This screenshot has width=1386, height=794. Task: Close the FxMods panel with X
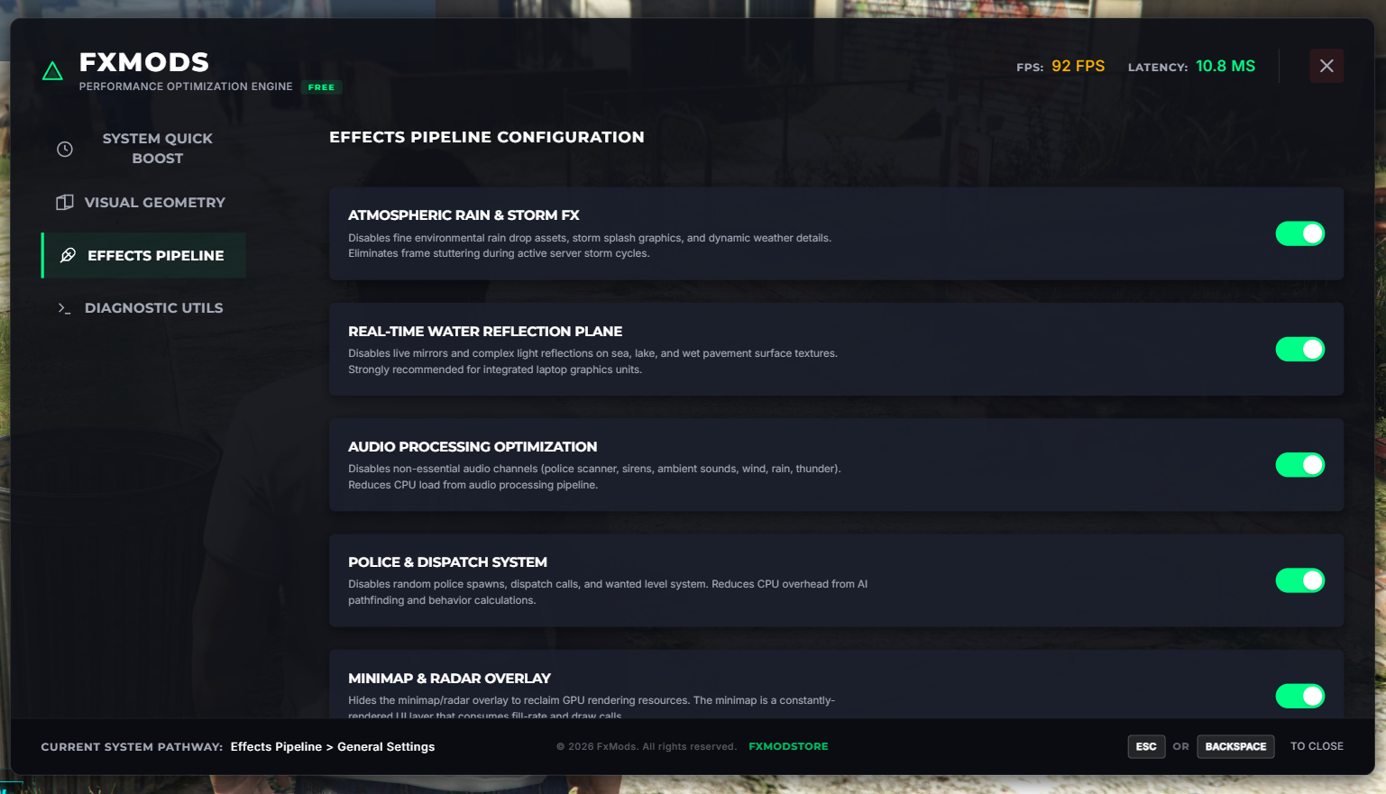(1326, 66)
